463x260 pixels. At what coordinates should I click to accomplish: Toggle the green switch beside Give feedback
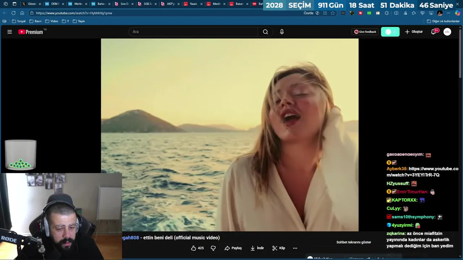pos(390,32)
